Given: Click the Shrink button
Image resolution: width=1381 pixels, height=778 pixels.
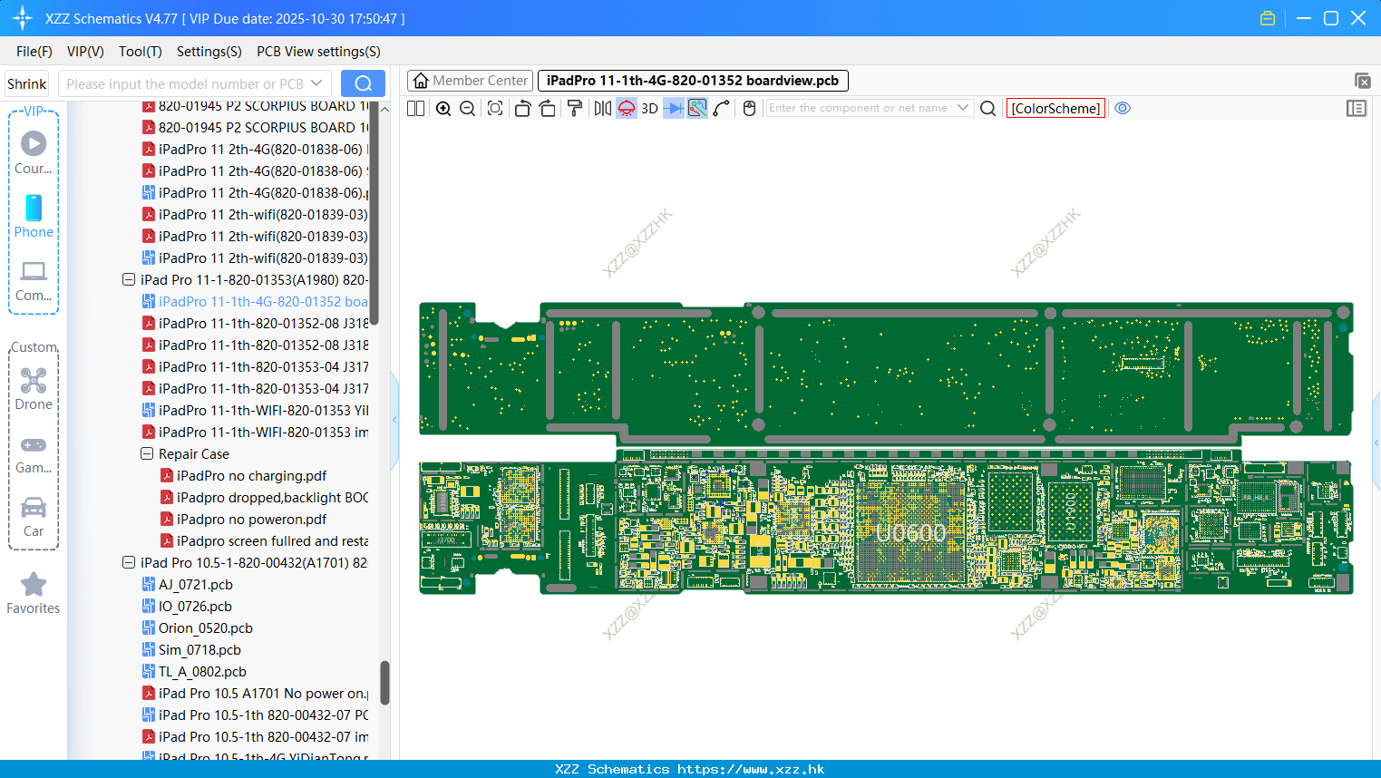Looking at the screenshot, I should (x=27, y=83).
